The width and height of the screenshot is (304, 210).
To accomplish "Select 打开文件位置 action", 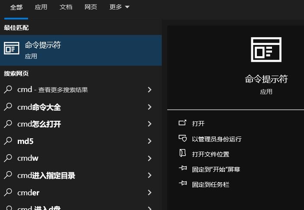I will point(211,154).
